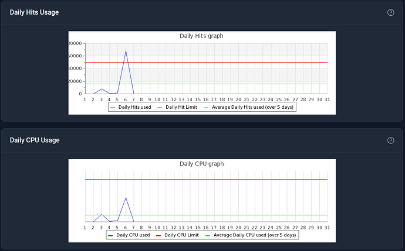Click the Daily Hits graph title
405x251 pixels.
[201, 36]
